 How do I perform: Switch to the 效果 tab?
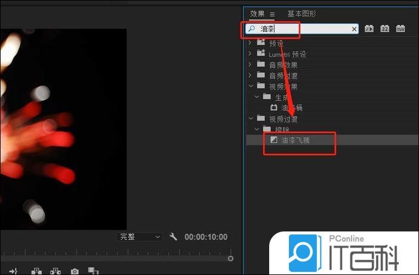[x=257, y=14]
